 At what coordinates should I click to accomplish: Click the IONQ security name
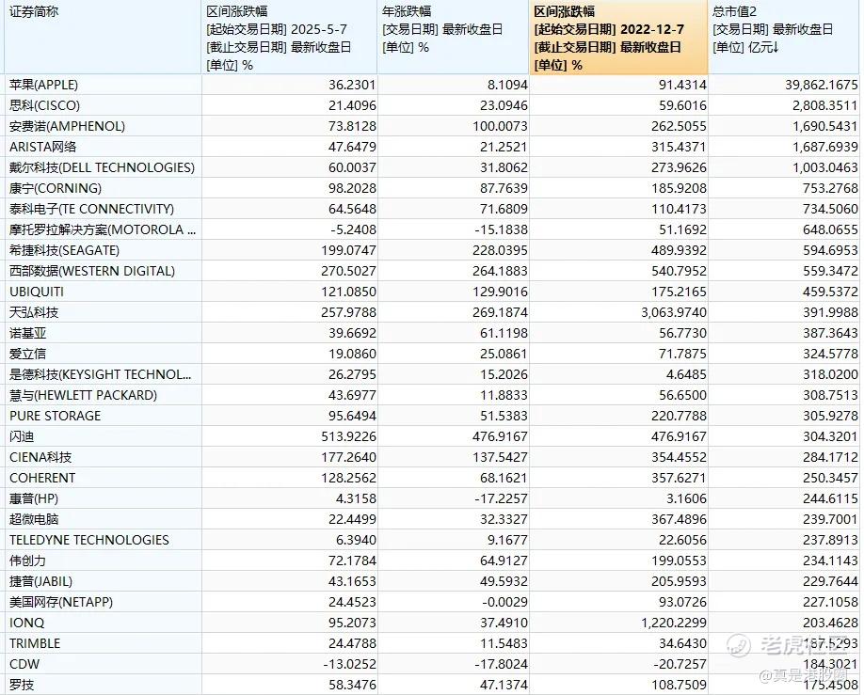(x=26, y=623)
